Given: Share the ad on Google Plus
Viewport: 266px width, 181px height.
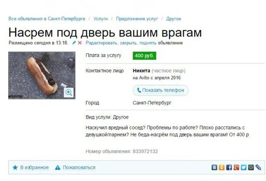Looking at the screenshot, I should pyautogui.click(x=236, y=167).
